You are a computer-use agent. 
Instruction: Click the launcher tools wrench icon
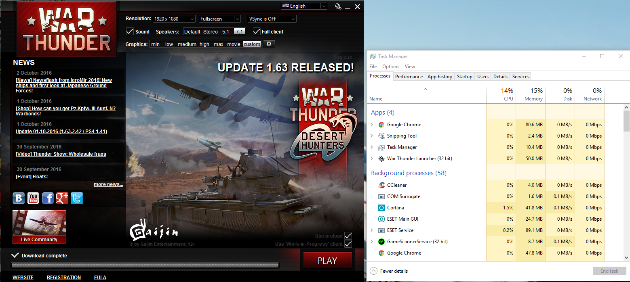338,6
